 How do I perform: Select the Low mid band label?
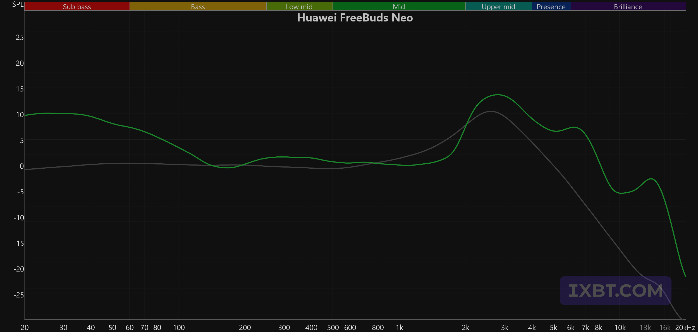click(x=299, y=6)
